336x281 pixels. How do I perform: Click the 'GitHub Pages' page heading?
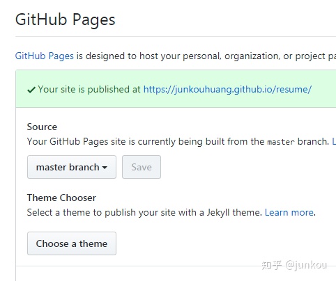click(65, 19)
